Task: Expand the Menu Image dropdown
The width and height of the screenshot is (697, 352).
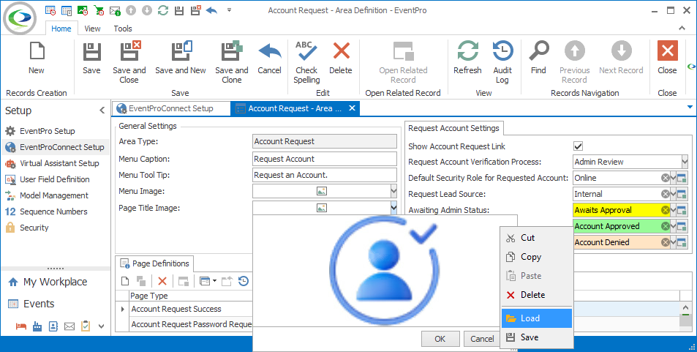Action: pos(393,191)
